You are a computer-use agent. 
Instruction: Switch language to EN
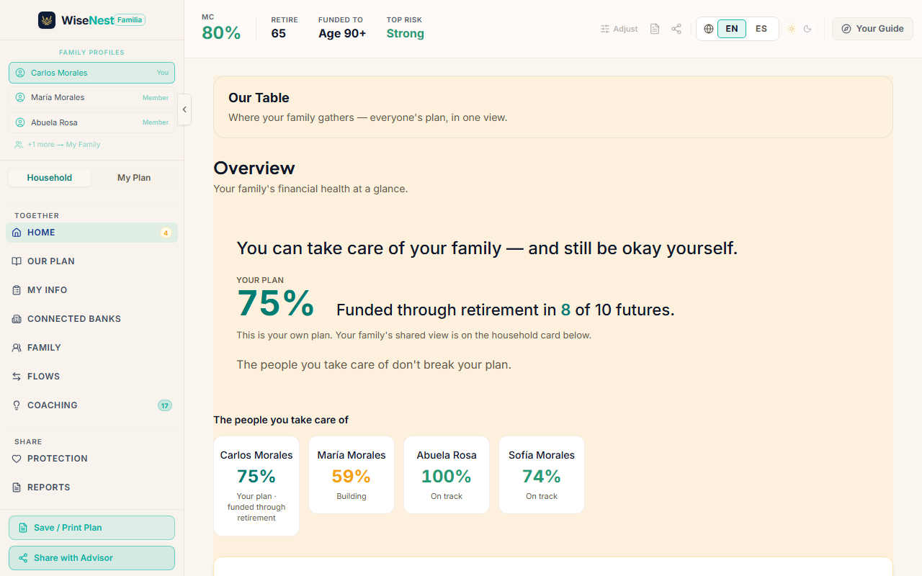[x=732, y=29]
